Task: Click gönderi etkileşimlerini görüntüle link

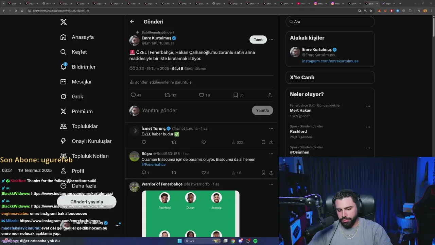Action: pos(161,82)
